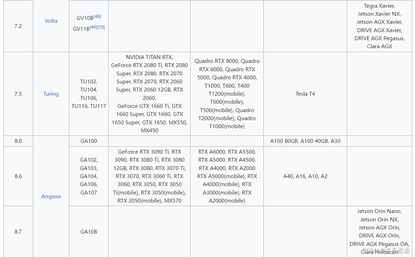Click the 'GA102, GA103, GA104' chip list cell

click(x=89, y=176)
